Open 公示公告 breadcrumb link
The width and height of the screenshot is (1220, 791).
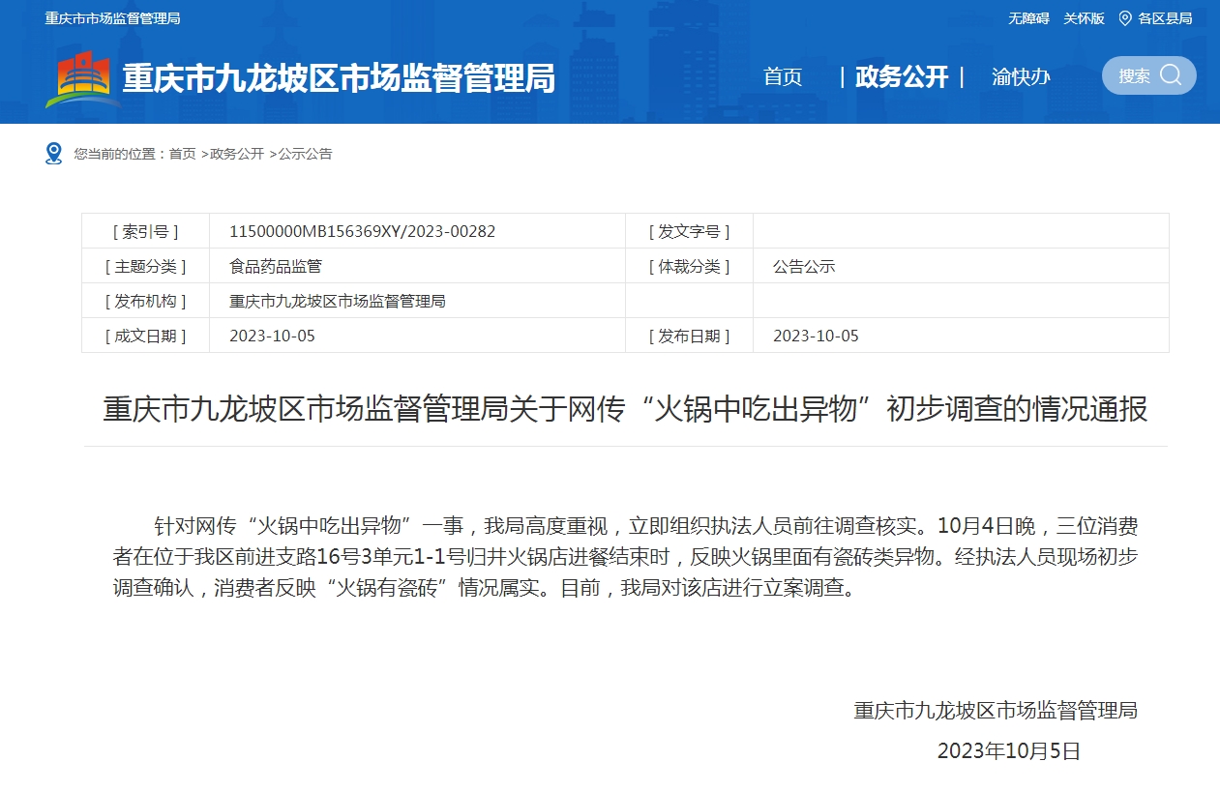(305, 154)
